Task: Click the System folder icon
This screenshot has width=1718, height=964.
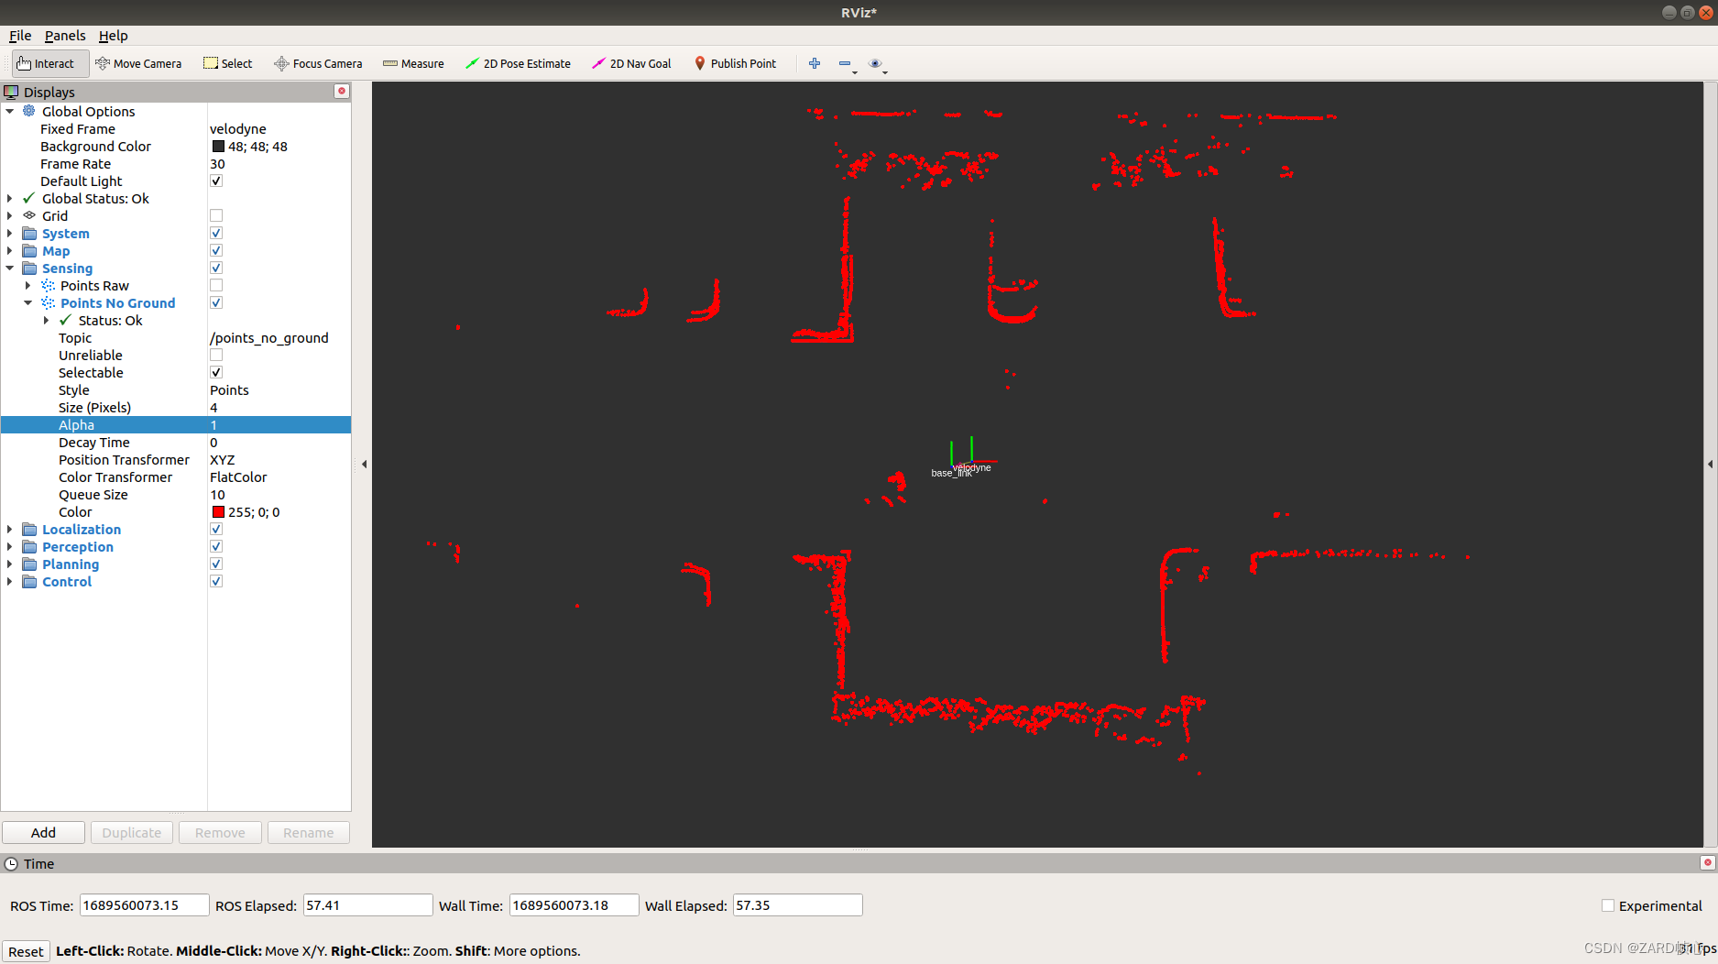Action: [29, 233]
